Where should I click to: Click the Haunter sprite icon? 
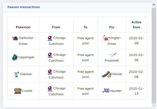pyautogui.click(x=106, y=90)
